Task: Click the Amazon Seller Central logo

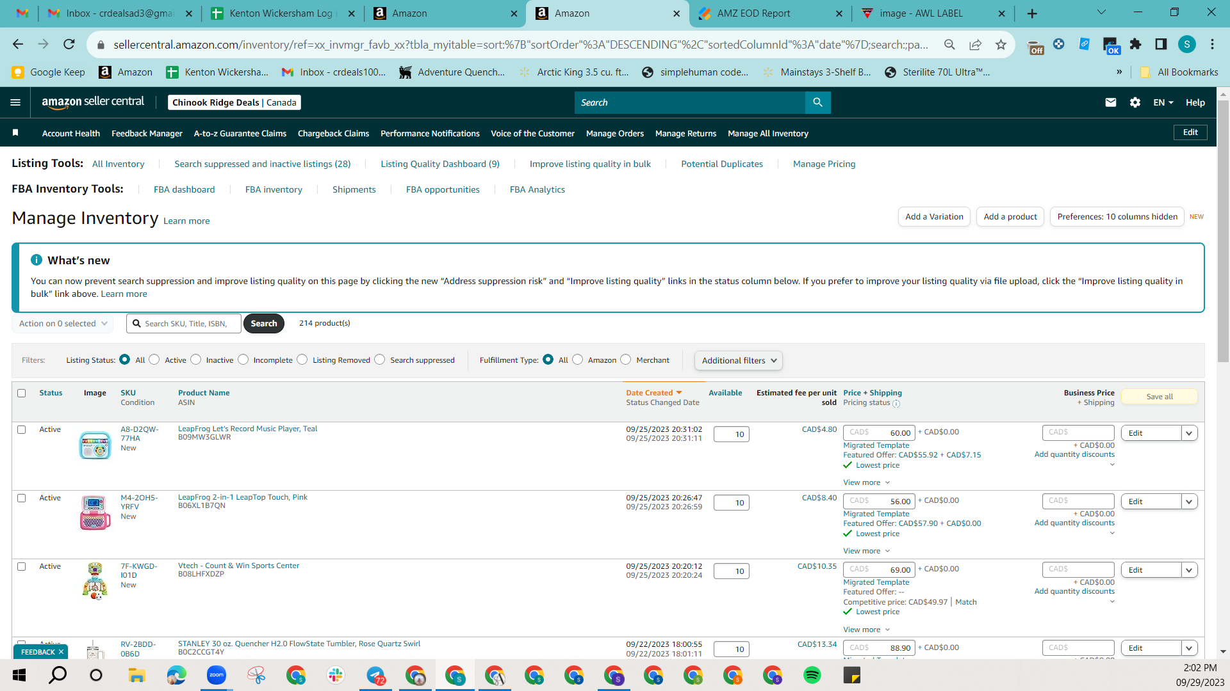Action: click(93, 102)
